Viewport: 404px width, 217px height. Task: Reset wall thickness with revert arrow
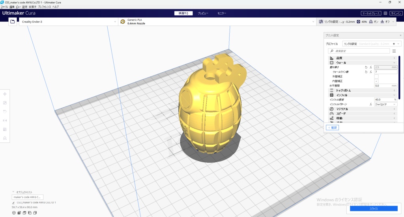coord(366,67)
